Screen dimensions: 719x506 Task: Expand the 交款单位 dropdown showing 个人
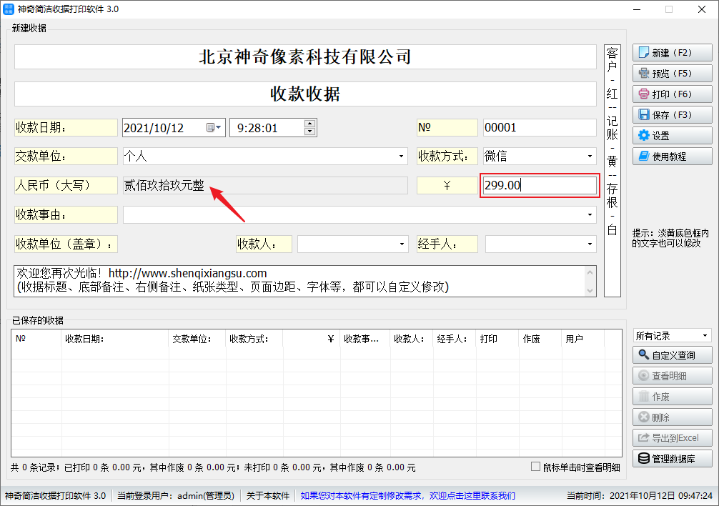[401, 157]
